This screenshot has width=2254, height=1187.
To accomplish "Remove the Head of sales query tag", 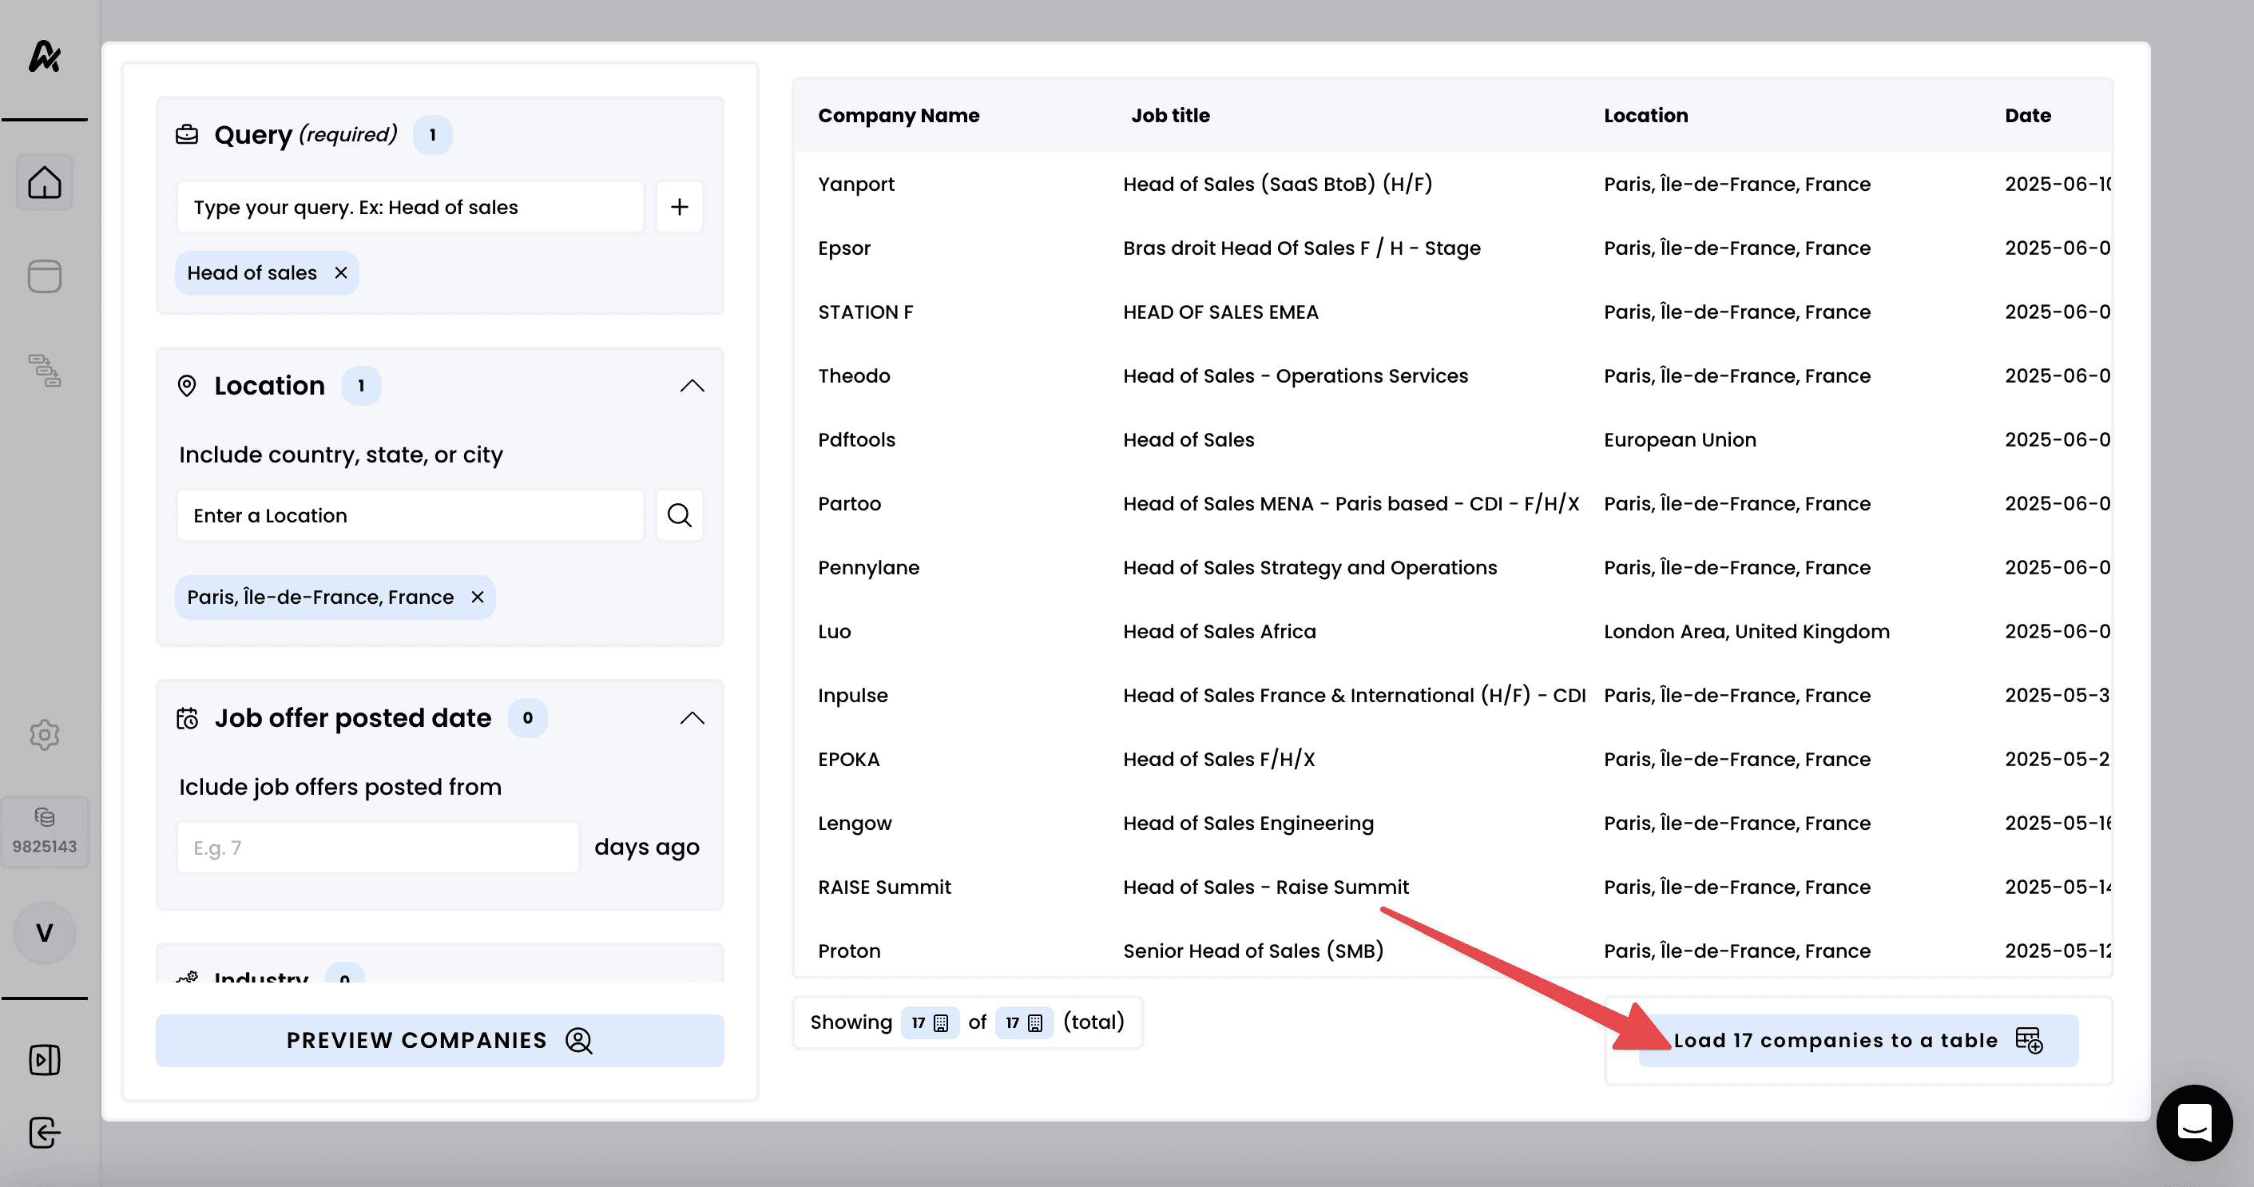I will click(x=341, y=273).
